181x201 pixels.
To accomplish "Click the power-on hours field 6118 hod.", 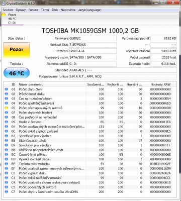I will (164, 64).
